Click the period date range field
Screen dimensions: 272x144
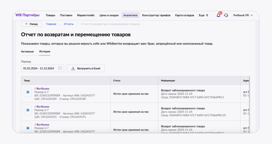[x=42, y=68]
